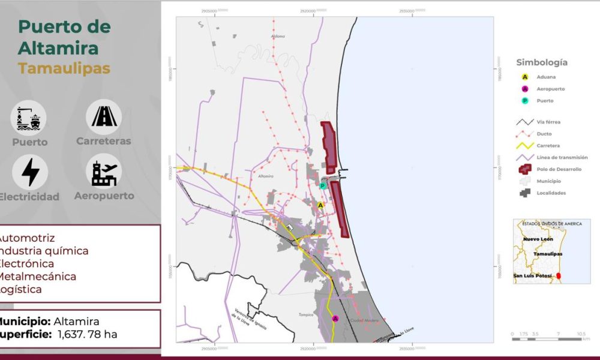Click the Puerto ship and crane icon

pos(29,118)
